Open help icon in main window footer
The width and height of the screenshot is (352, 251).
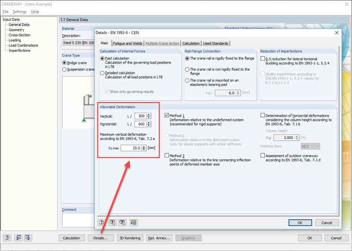(x=7, y=238)
